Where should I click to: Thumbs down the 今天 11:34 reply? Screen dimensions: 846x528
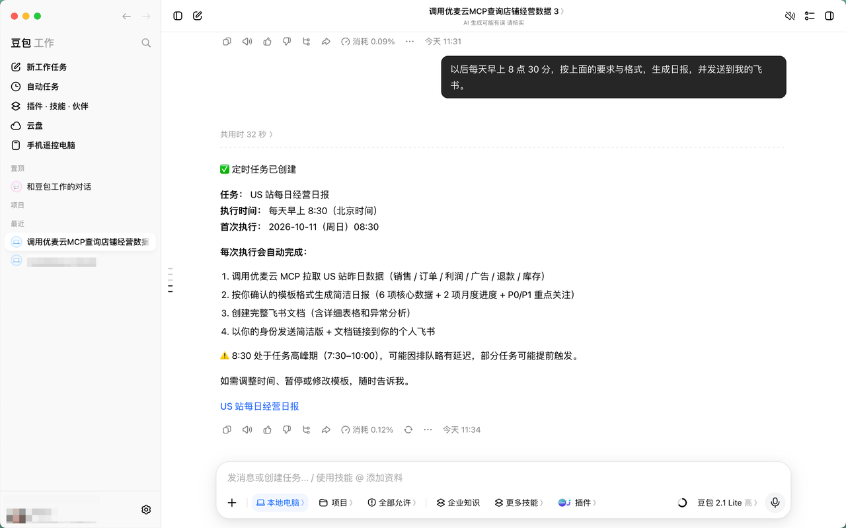pyautogui.click(x=287, y=430)
